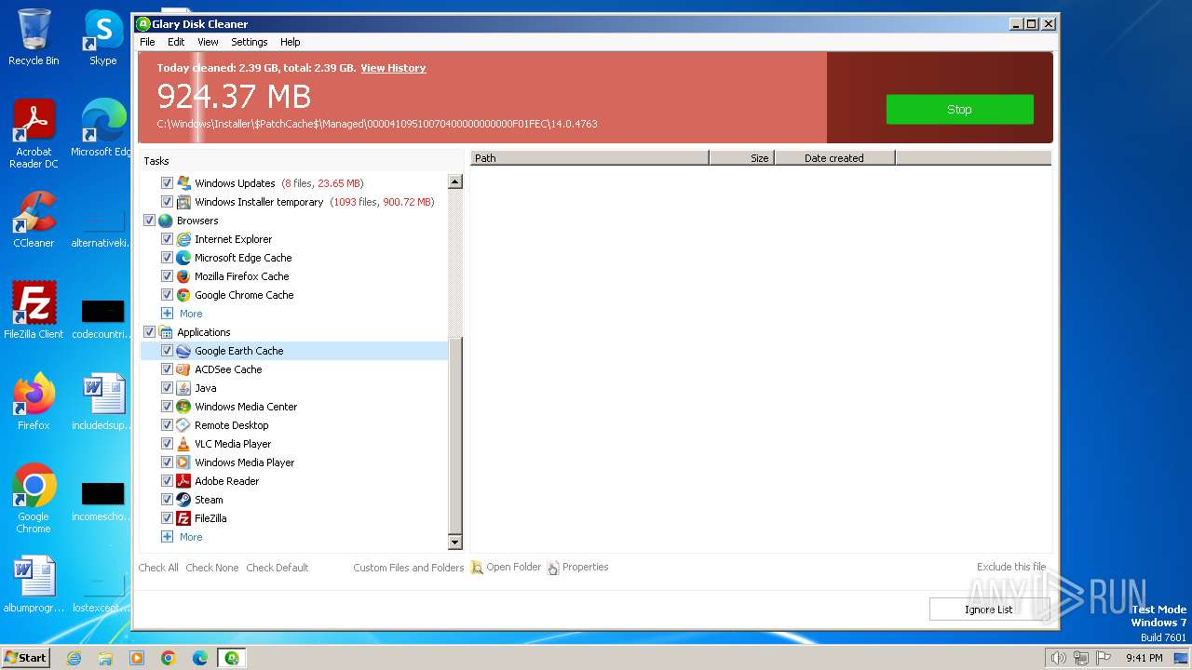This screenshot has width=1192, height=670.
Task: Click the volume icon in system tray
Action: 1058,658
